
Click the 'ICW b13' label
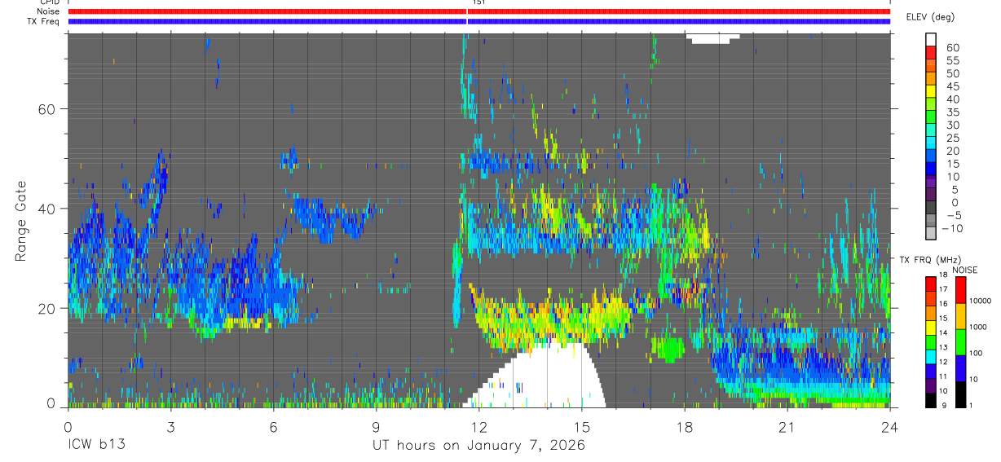point(98,446)
